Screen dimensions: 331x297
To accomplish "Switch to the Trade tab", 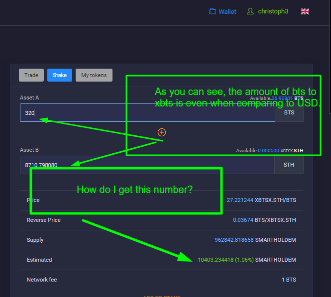I will pos(31,75).
